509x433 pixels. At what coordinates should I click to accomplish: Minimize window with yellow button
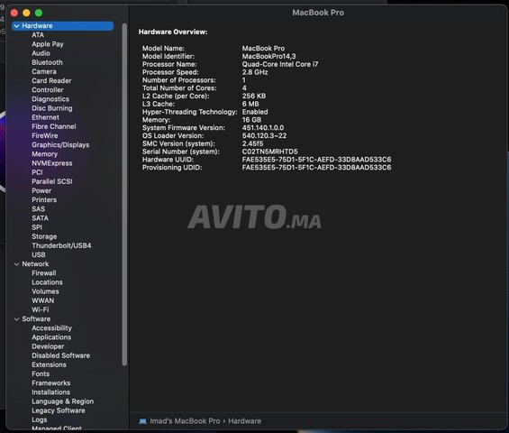[26, 13]
